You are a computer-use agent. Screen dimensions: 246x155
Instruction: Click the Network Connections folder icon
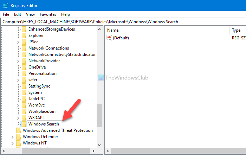[24, 48]
